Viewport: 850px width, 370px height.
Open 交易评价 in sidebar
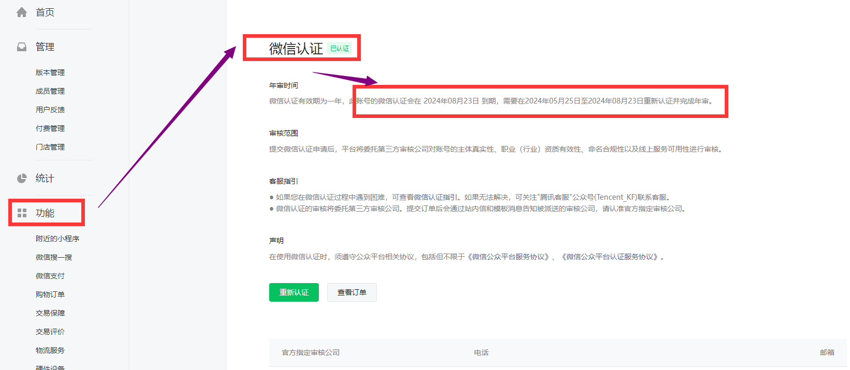tap(50, 332)
